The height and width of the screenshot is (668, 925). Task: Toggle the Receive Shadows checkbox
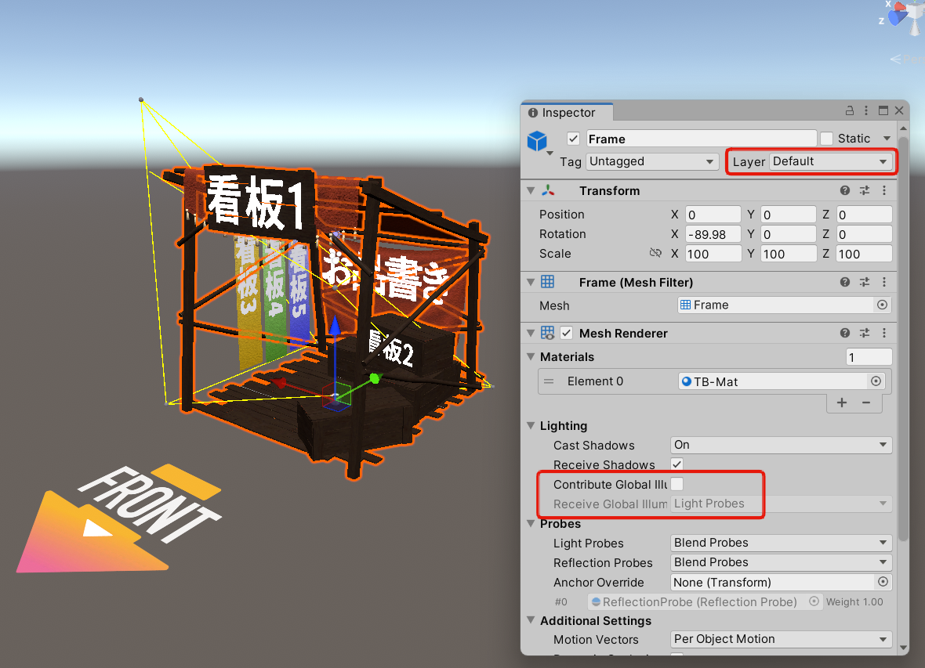(x=677, y=464)
